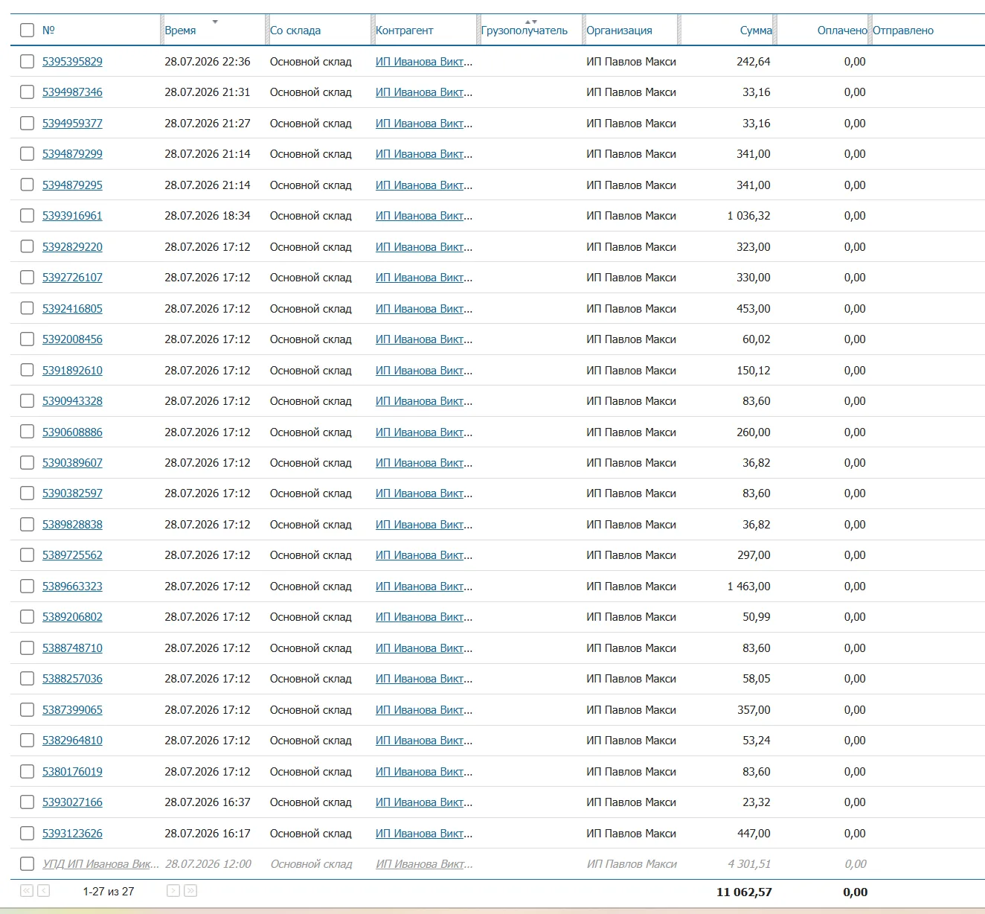
Task: Select checkbox of order 5380176019
Action: (27, 772)
